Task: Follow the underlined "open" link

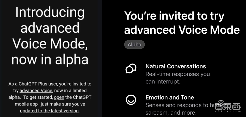Action: (x=59, y=97)
